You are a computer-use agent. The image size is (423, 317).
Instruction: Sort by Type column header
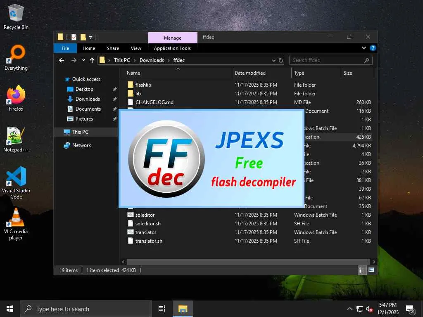[x=316, y=73]
